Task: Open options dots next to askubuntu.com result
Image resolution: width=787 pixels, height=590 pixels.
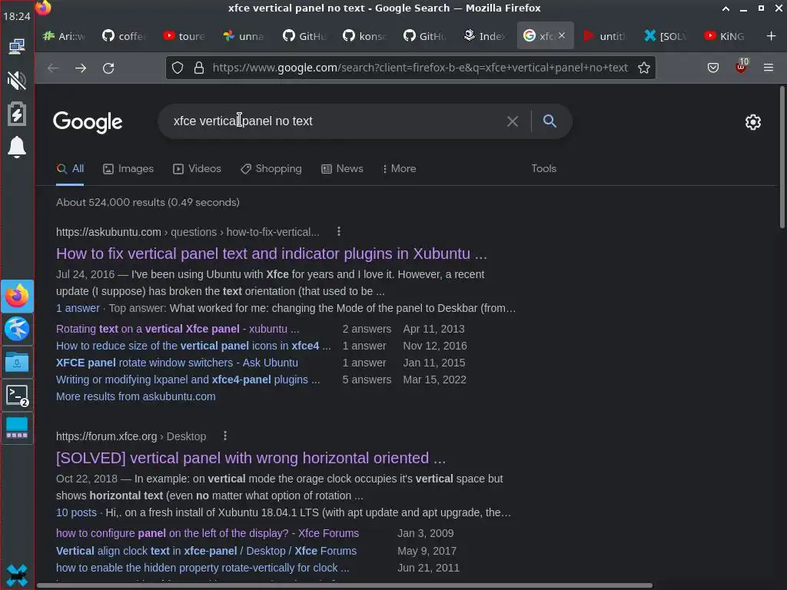Action: click(339, 231)
